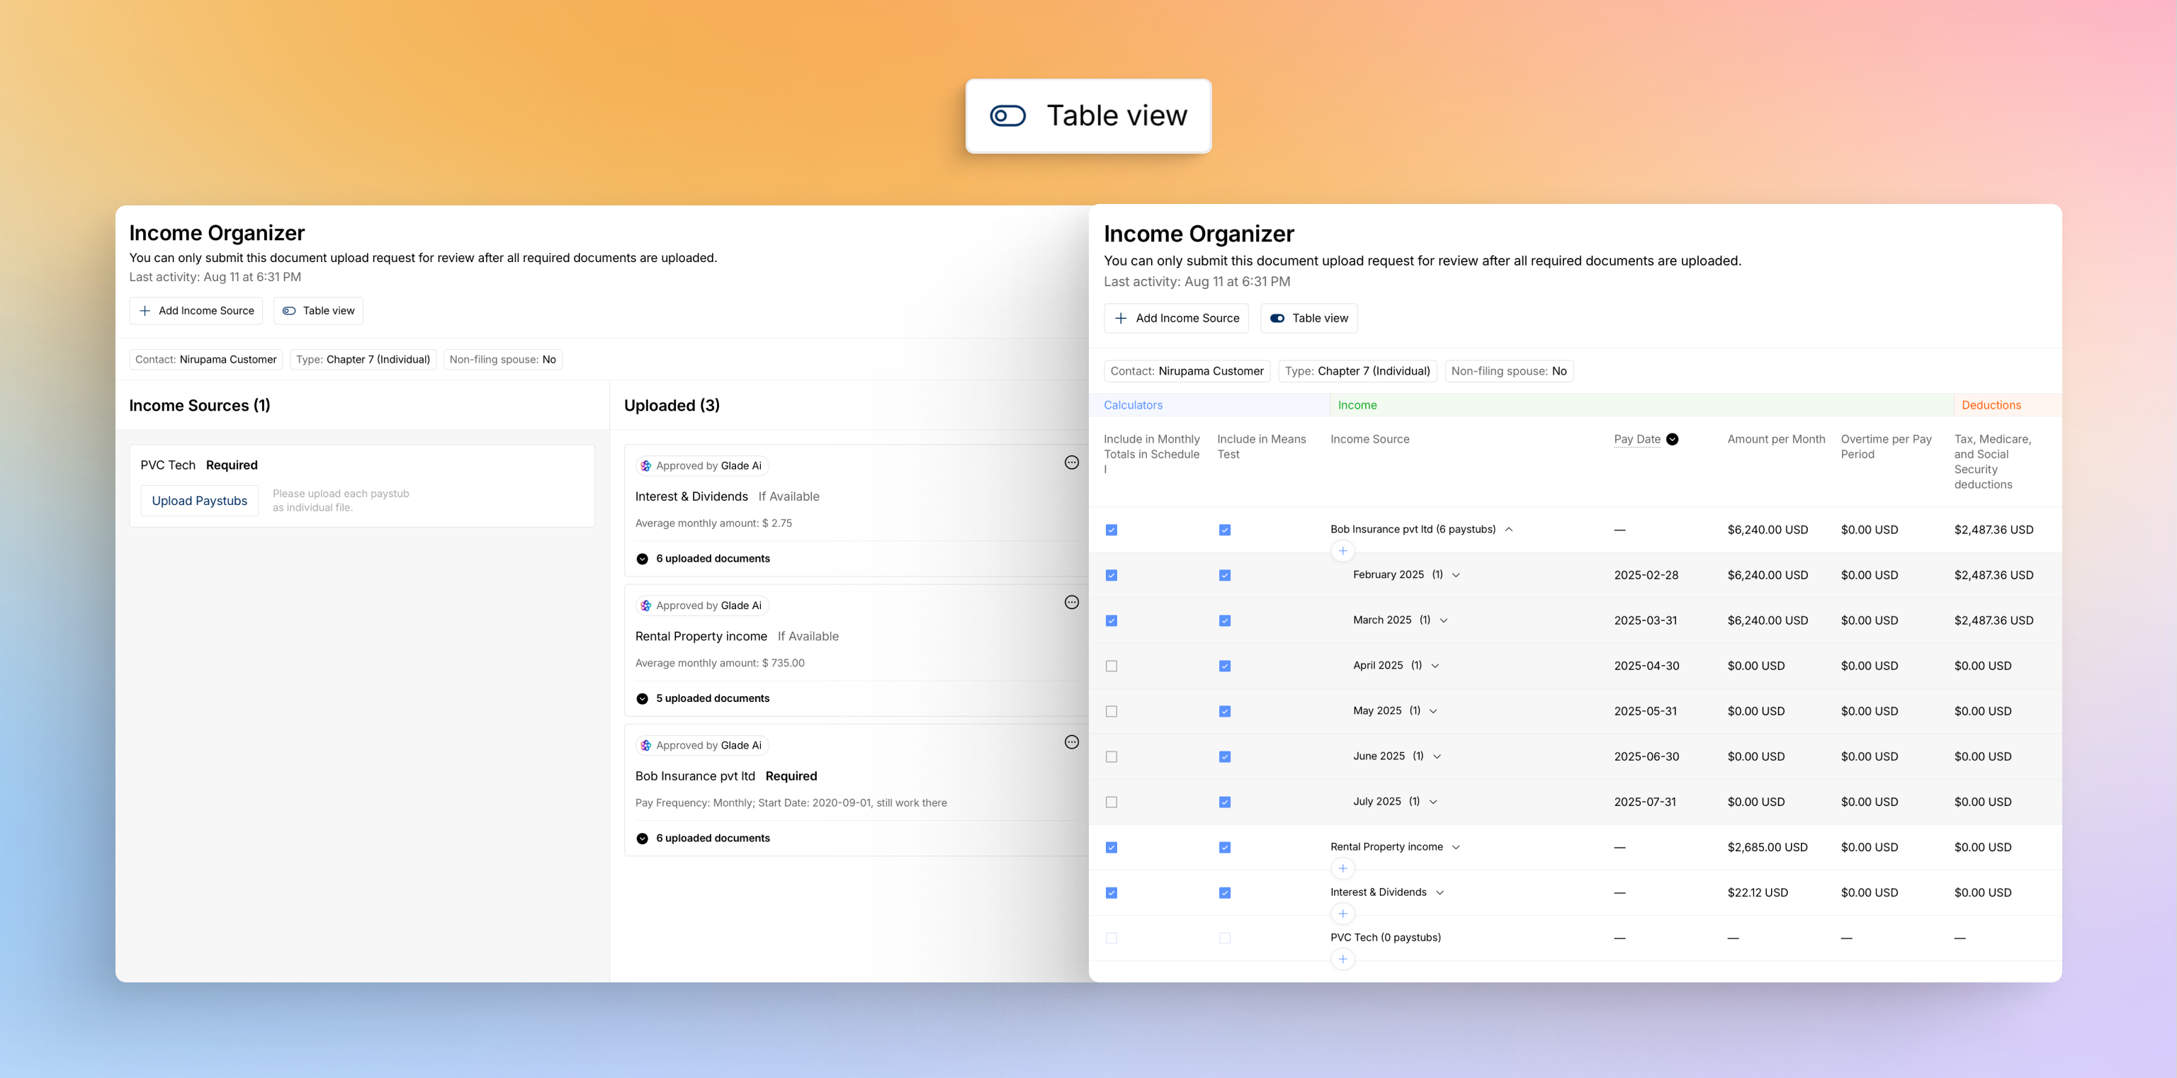Click the plus icon below Interest & Dividends row
The image size is (2177, 1078).
1342,913
